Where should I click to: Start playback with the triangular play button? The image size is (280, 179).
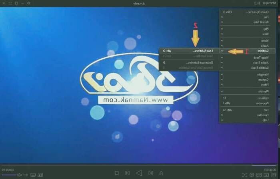pyautogui.click(x=139, y=173)
